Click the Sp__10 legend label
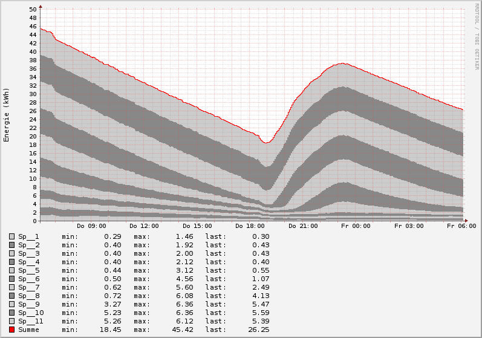Image resolution: width=482 pixels, height=338 pixels. point(31,313)
